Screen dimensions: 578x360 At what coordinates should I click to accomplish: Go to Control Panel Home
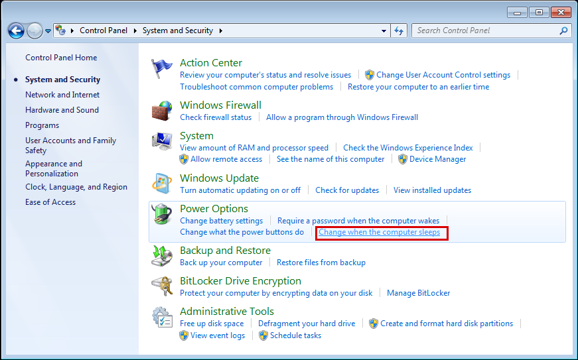(61, 58)
